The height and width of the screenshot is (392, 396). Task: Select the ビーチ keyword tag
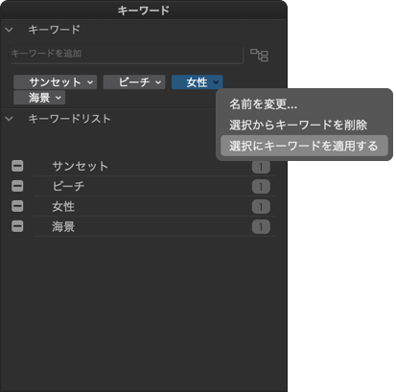(x=134, y=82)
